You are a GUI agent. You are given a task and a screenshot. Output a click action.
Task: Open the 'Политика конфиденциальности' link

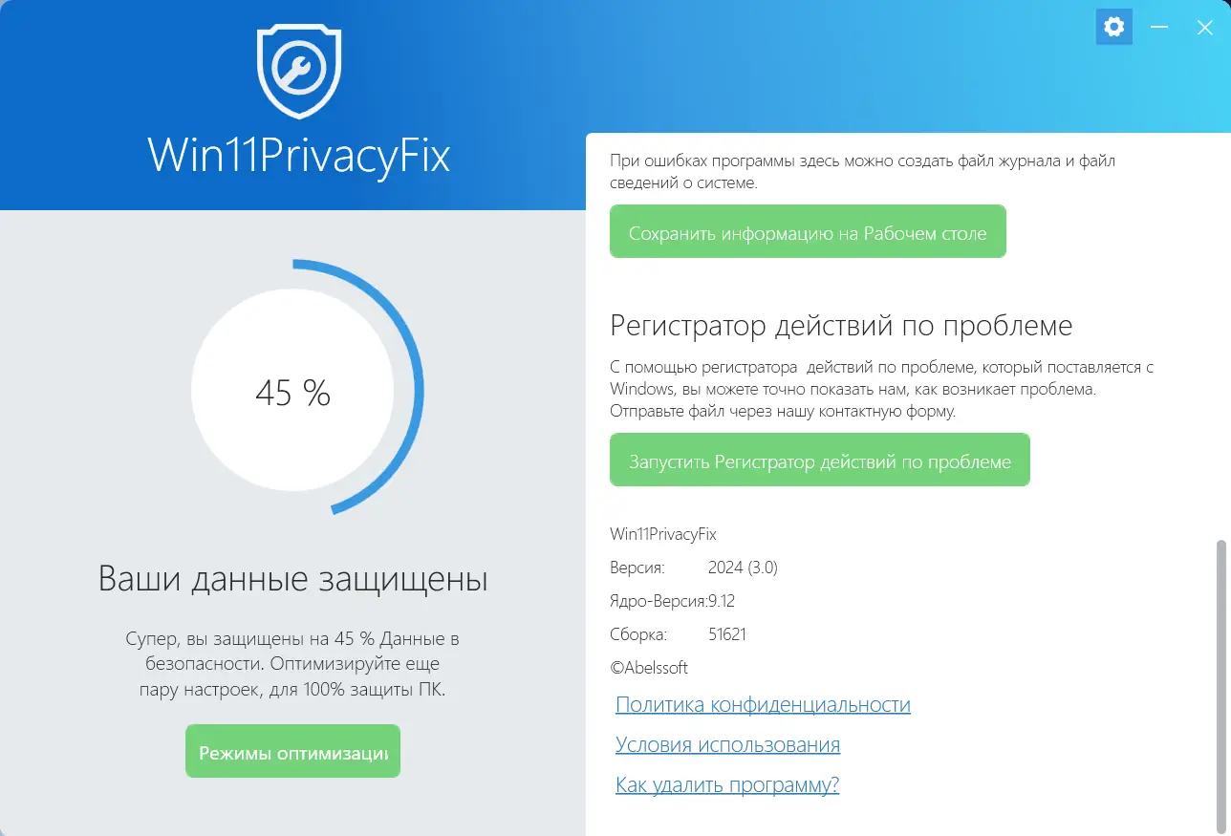click(x=763, y=705)
